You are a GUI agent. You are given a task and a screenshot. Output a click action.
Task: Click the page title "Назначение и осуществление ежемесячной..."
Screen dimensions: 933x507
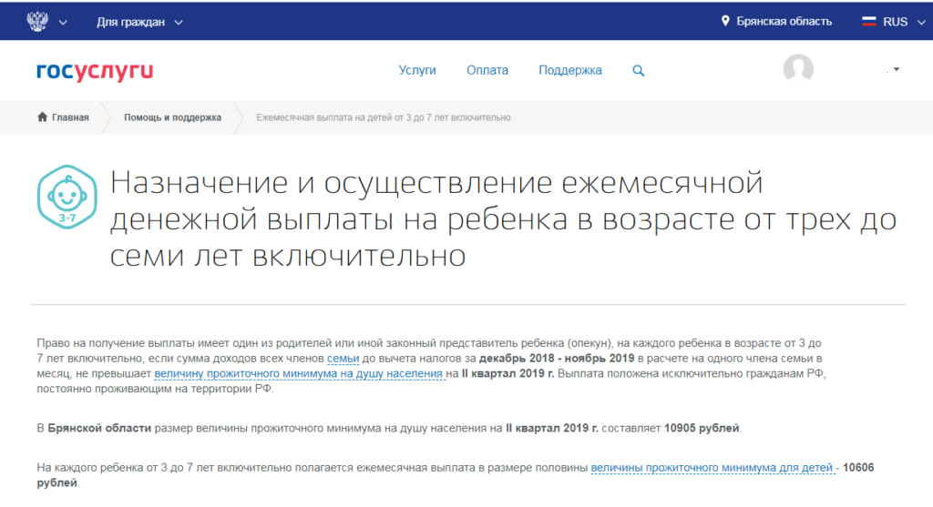pyautogui.click(x=503, y=218)
